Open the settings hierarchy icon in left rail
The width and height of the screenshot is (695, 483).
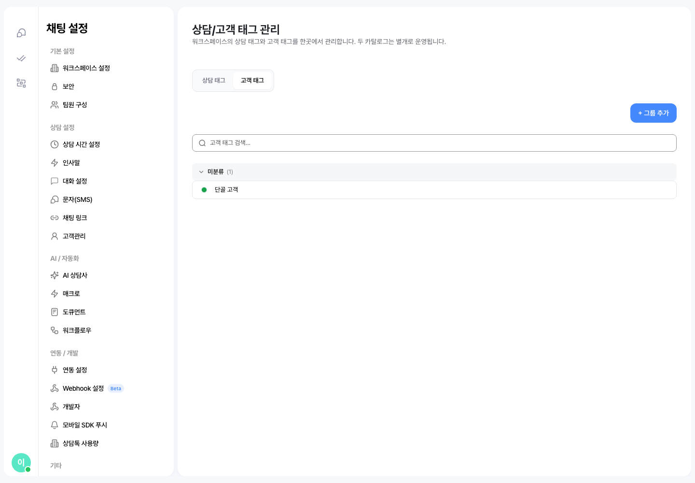click(21, 83)
